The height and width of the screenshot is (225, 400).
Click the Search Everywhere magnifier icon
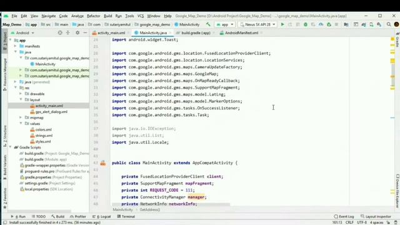tap(389, 24)
